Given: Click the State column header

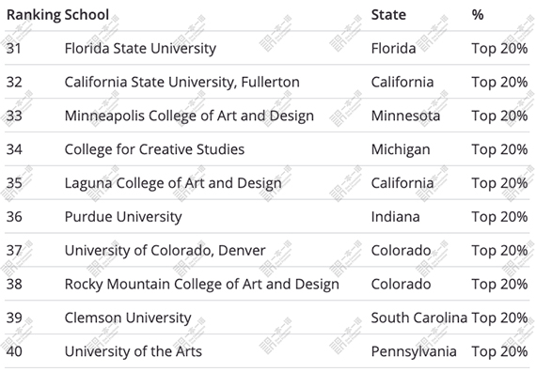Looking at the screenshot, I should coord(388,15).
